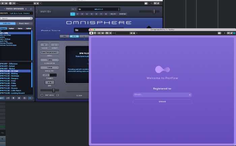Screen dimensions: 236x146
Task: Click Read automation R in Omnisphere window toolbar
Action: [3, 3]
